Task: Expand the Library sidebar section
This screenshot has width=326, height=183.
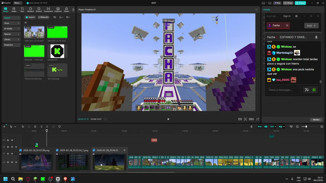Action: [11, 39]
